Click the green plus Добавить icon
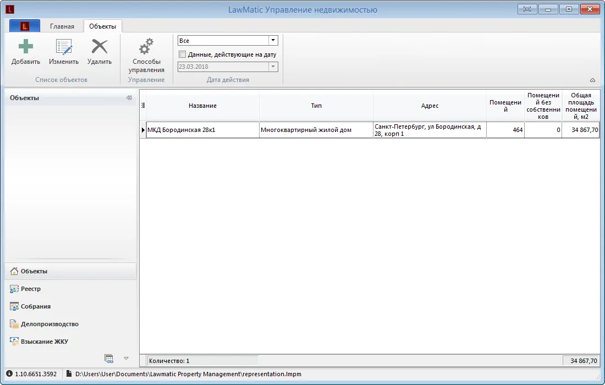605x385 pixels. (x=25, y=47)
